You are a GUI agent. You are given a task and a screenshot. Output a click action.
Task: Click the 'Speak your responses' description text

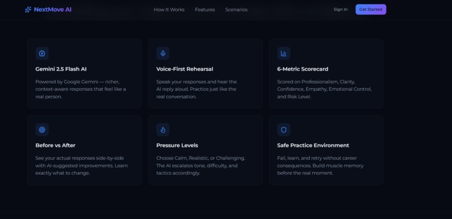pyautogui.click(x=196, y=89)
